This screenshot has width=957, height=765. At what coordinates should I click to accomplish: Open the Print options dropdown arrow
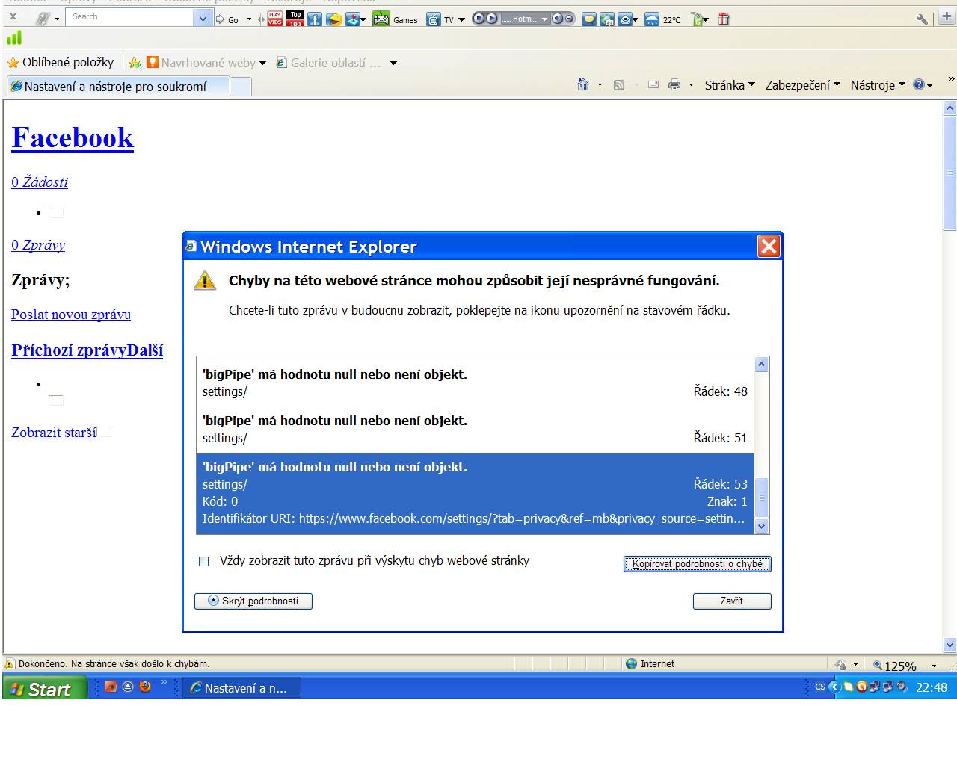[691, 85]
